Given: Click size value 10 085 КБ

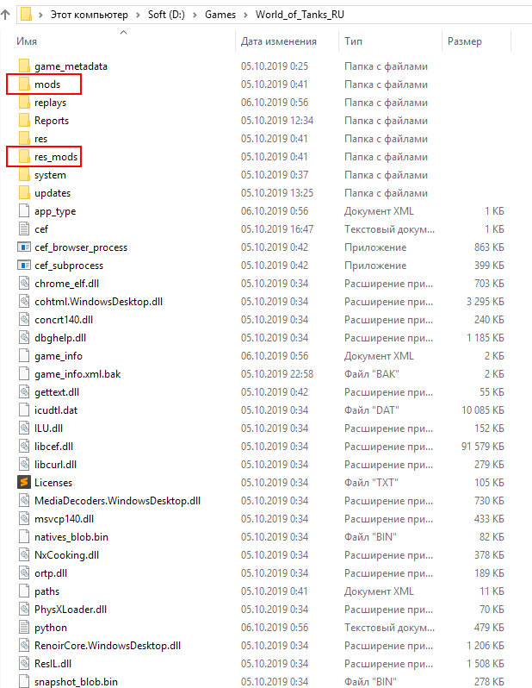Looking at the screenshot, I should pyautogui.click(x=482, y=410).
